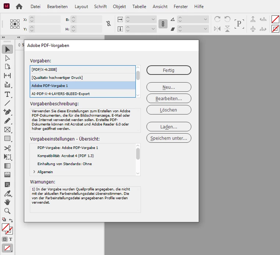Screen dimensions: 280x255
Task: Open the Fenster menu
Action: [181, 7]
